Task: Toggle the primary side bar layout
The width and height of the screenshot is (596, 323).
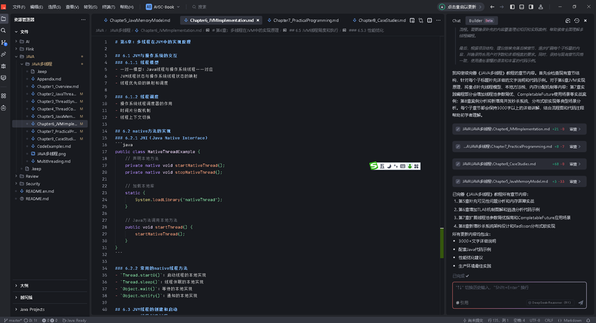Action: click(x=512, y=7)
